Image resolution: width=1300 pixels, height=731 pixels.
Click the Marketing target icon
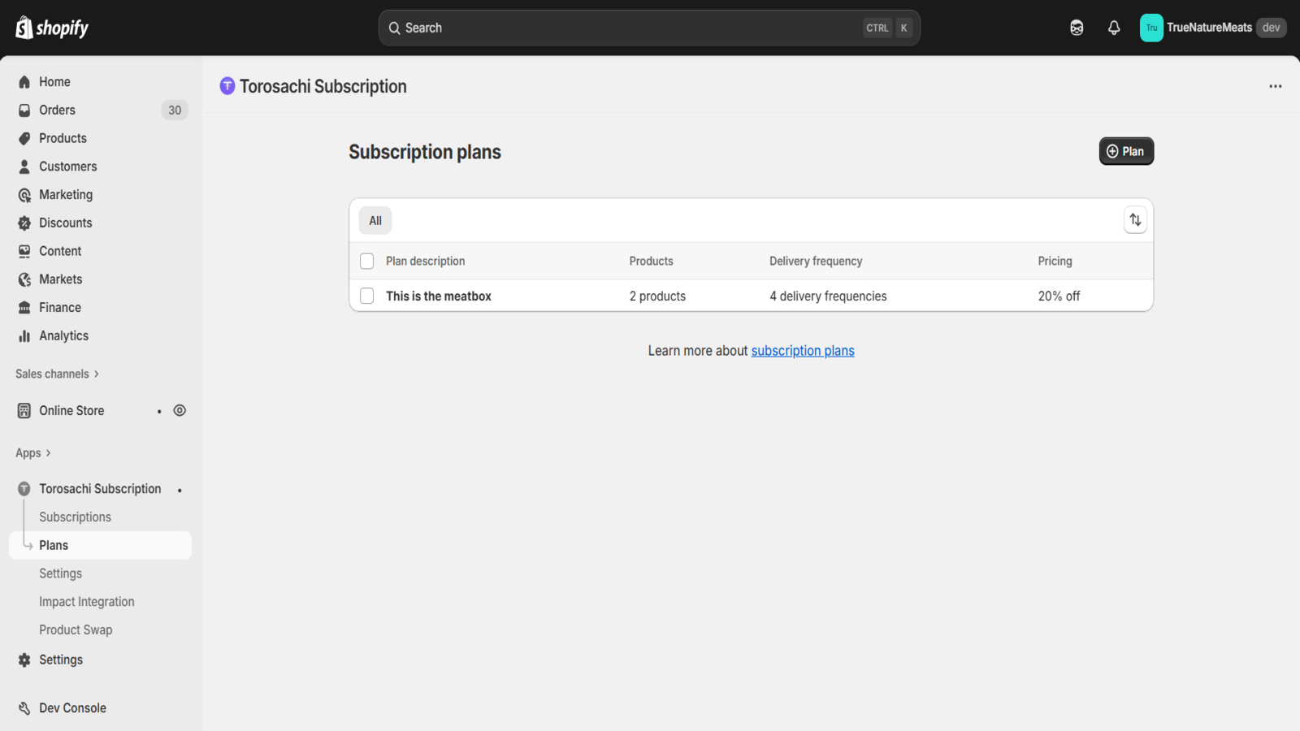(24, 195)
